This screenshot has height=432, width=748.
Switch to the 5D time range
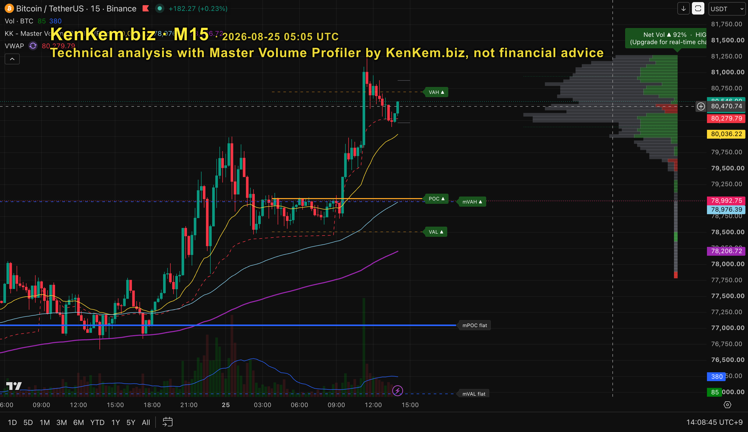click(28, 422)
